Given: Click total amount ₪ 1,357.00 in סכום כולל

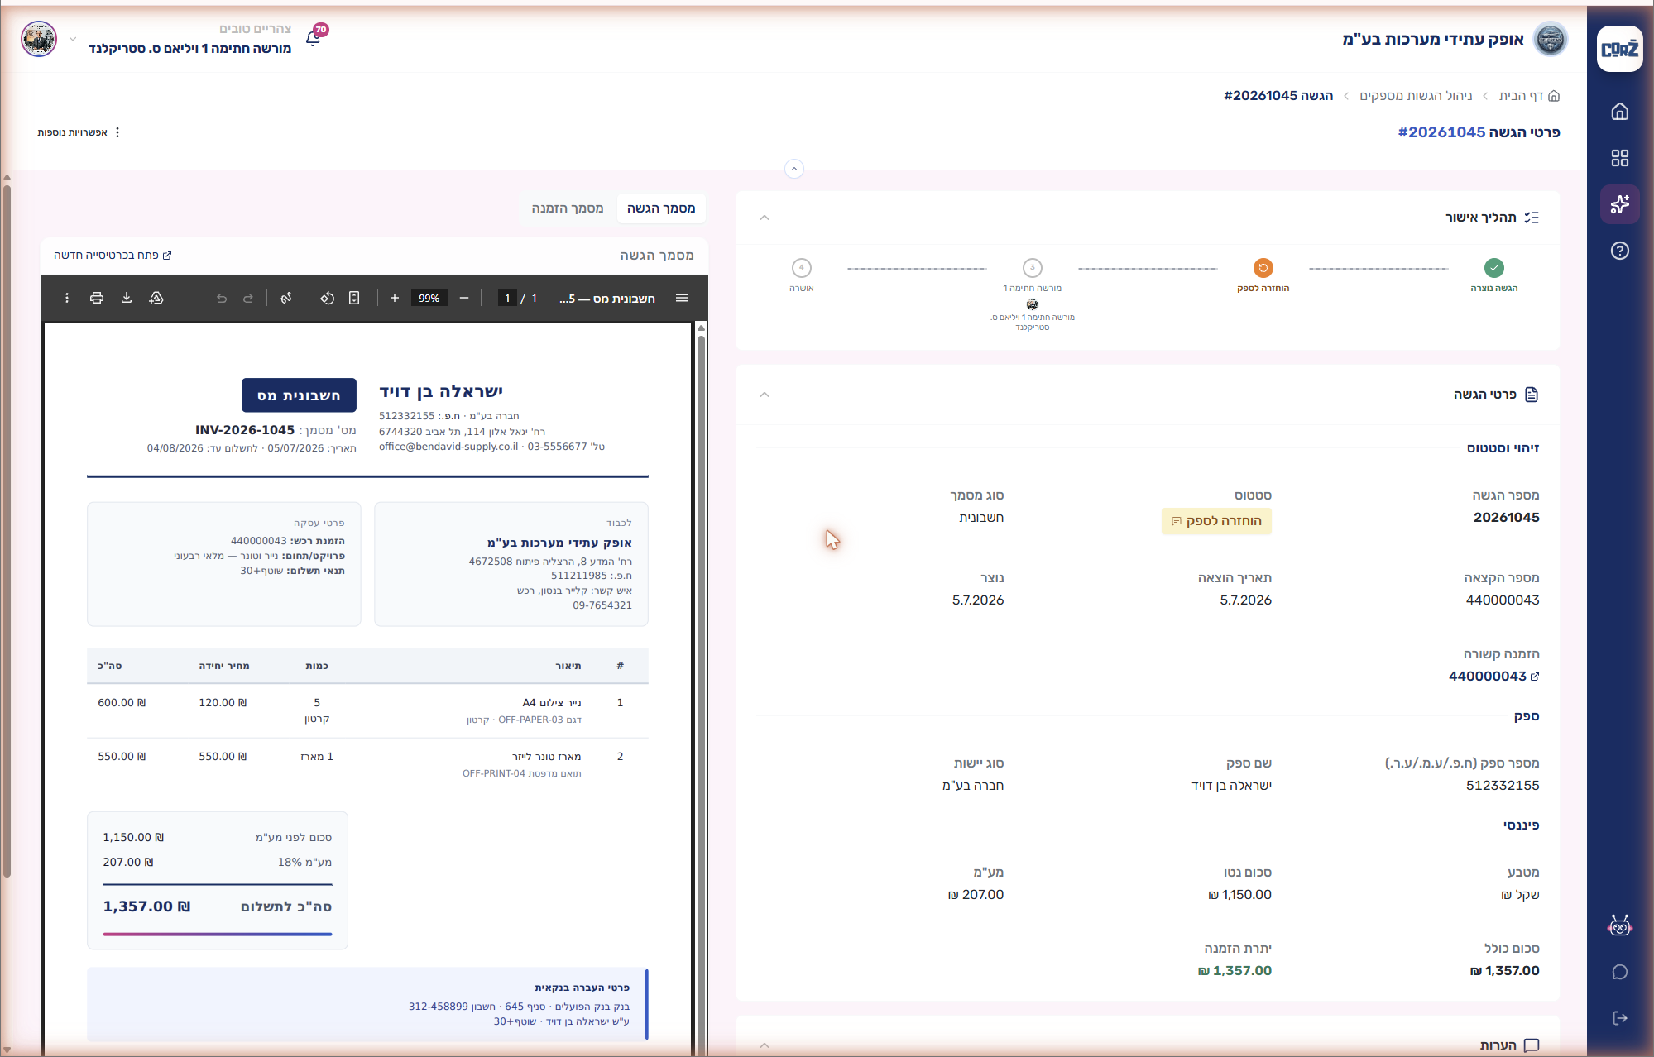Looking at the screenshot, I should coord(1504,971).
